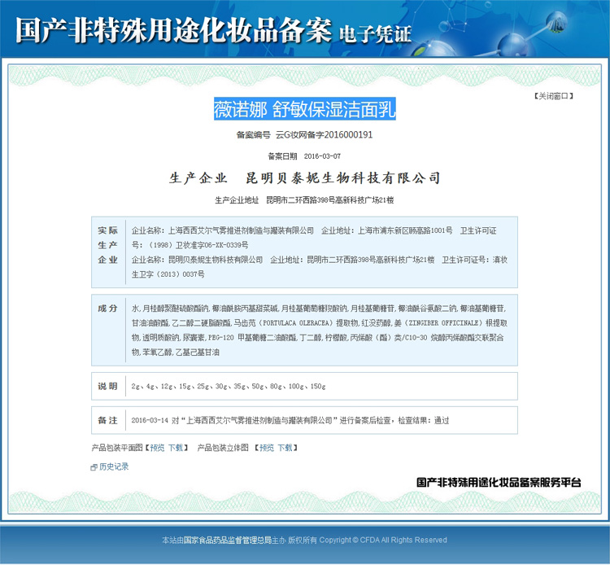Click the 成分 ingredients row label

tap(107, 309)
